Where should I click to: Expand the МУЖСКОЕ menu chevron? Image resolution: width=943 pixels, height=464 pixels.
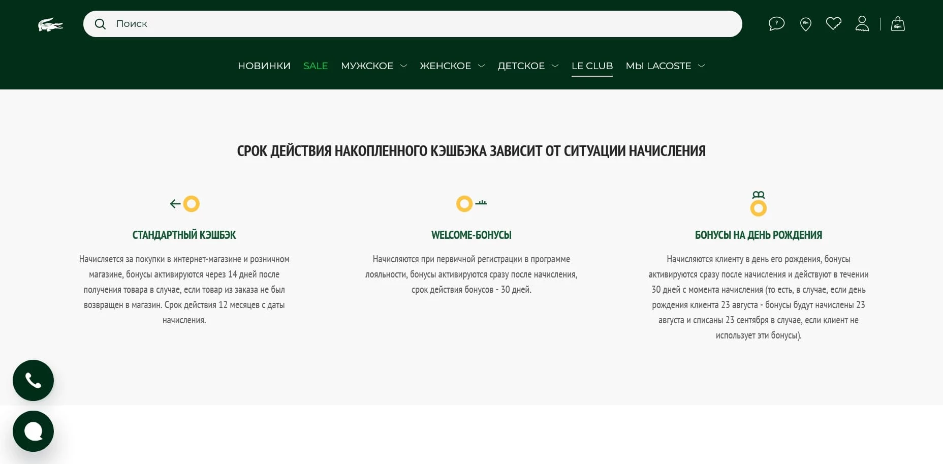[404, 66]
